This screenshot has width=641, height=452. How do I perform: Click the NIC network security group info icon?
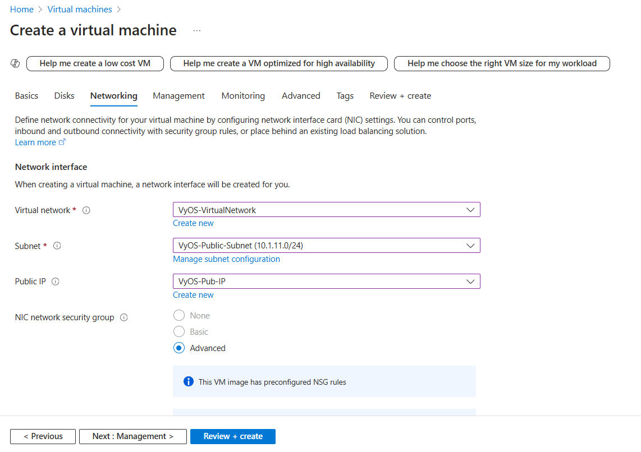(x=125, y=317)
